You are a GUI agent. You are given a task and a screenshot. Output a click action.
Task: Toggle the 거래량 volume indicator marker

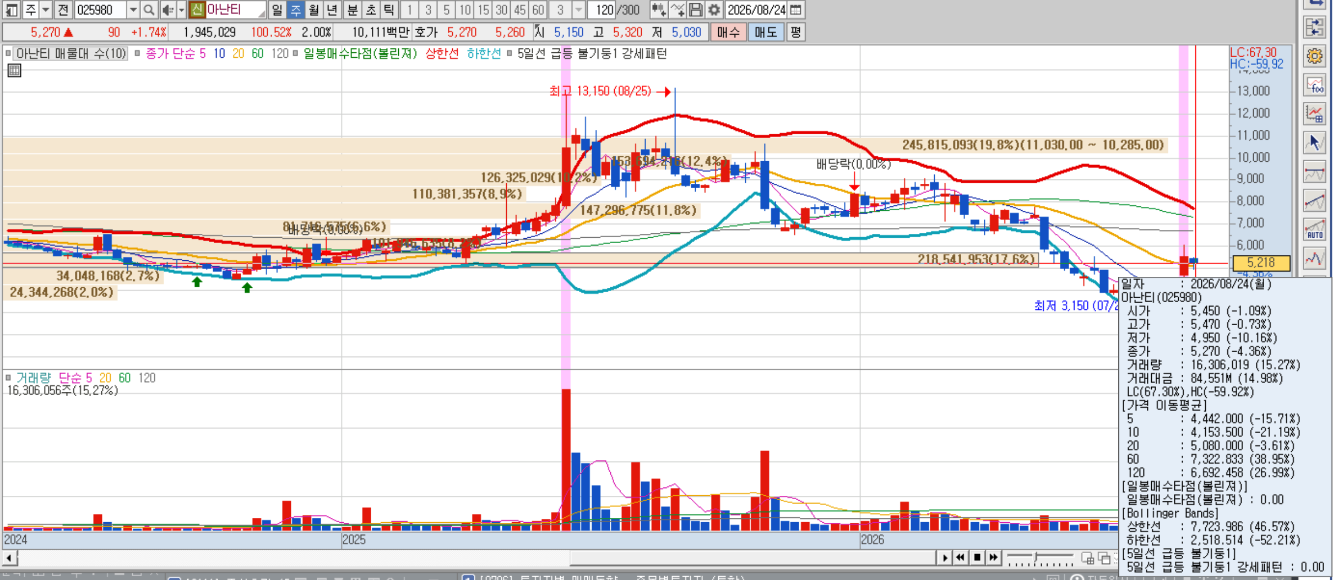tap(8, 377)
